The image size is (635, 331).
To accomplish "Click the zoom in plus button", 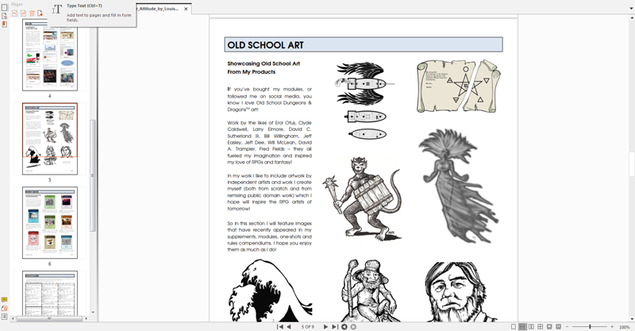I will tap(611, 326).
